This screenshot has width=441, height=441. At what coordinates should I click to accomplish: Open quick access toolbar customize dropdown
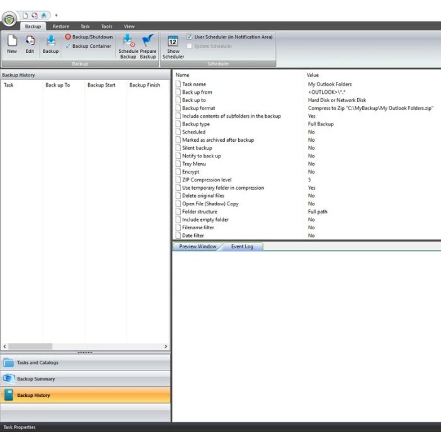coord(56,15)
